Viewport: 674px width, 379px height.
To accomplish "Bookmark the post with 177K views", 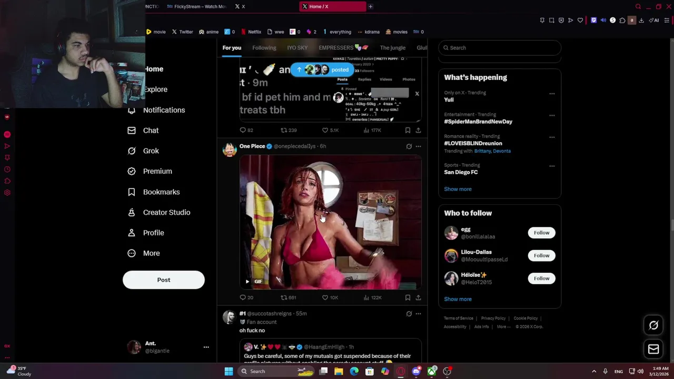I will coord(408,130).
